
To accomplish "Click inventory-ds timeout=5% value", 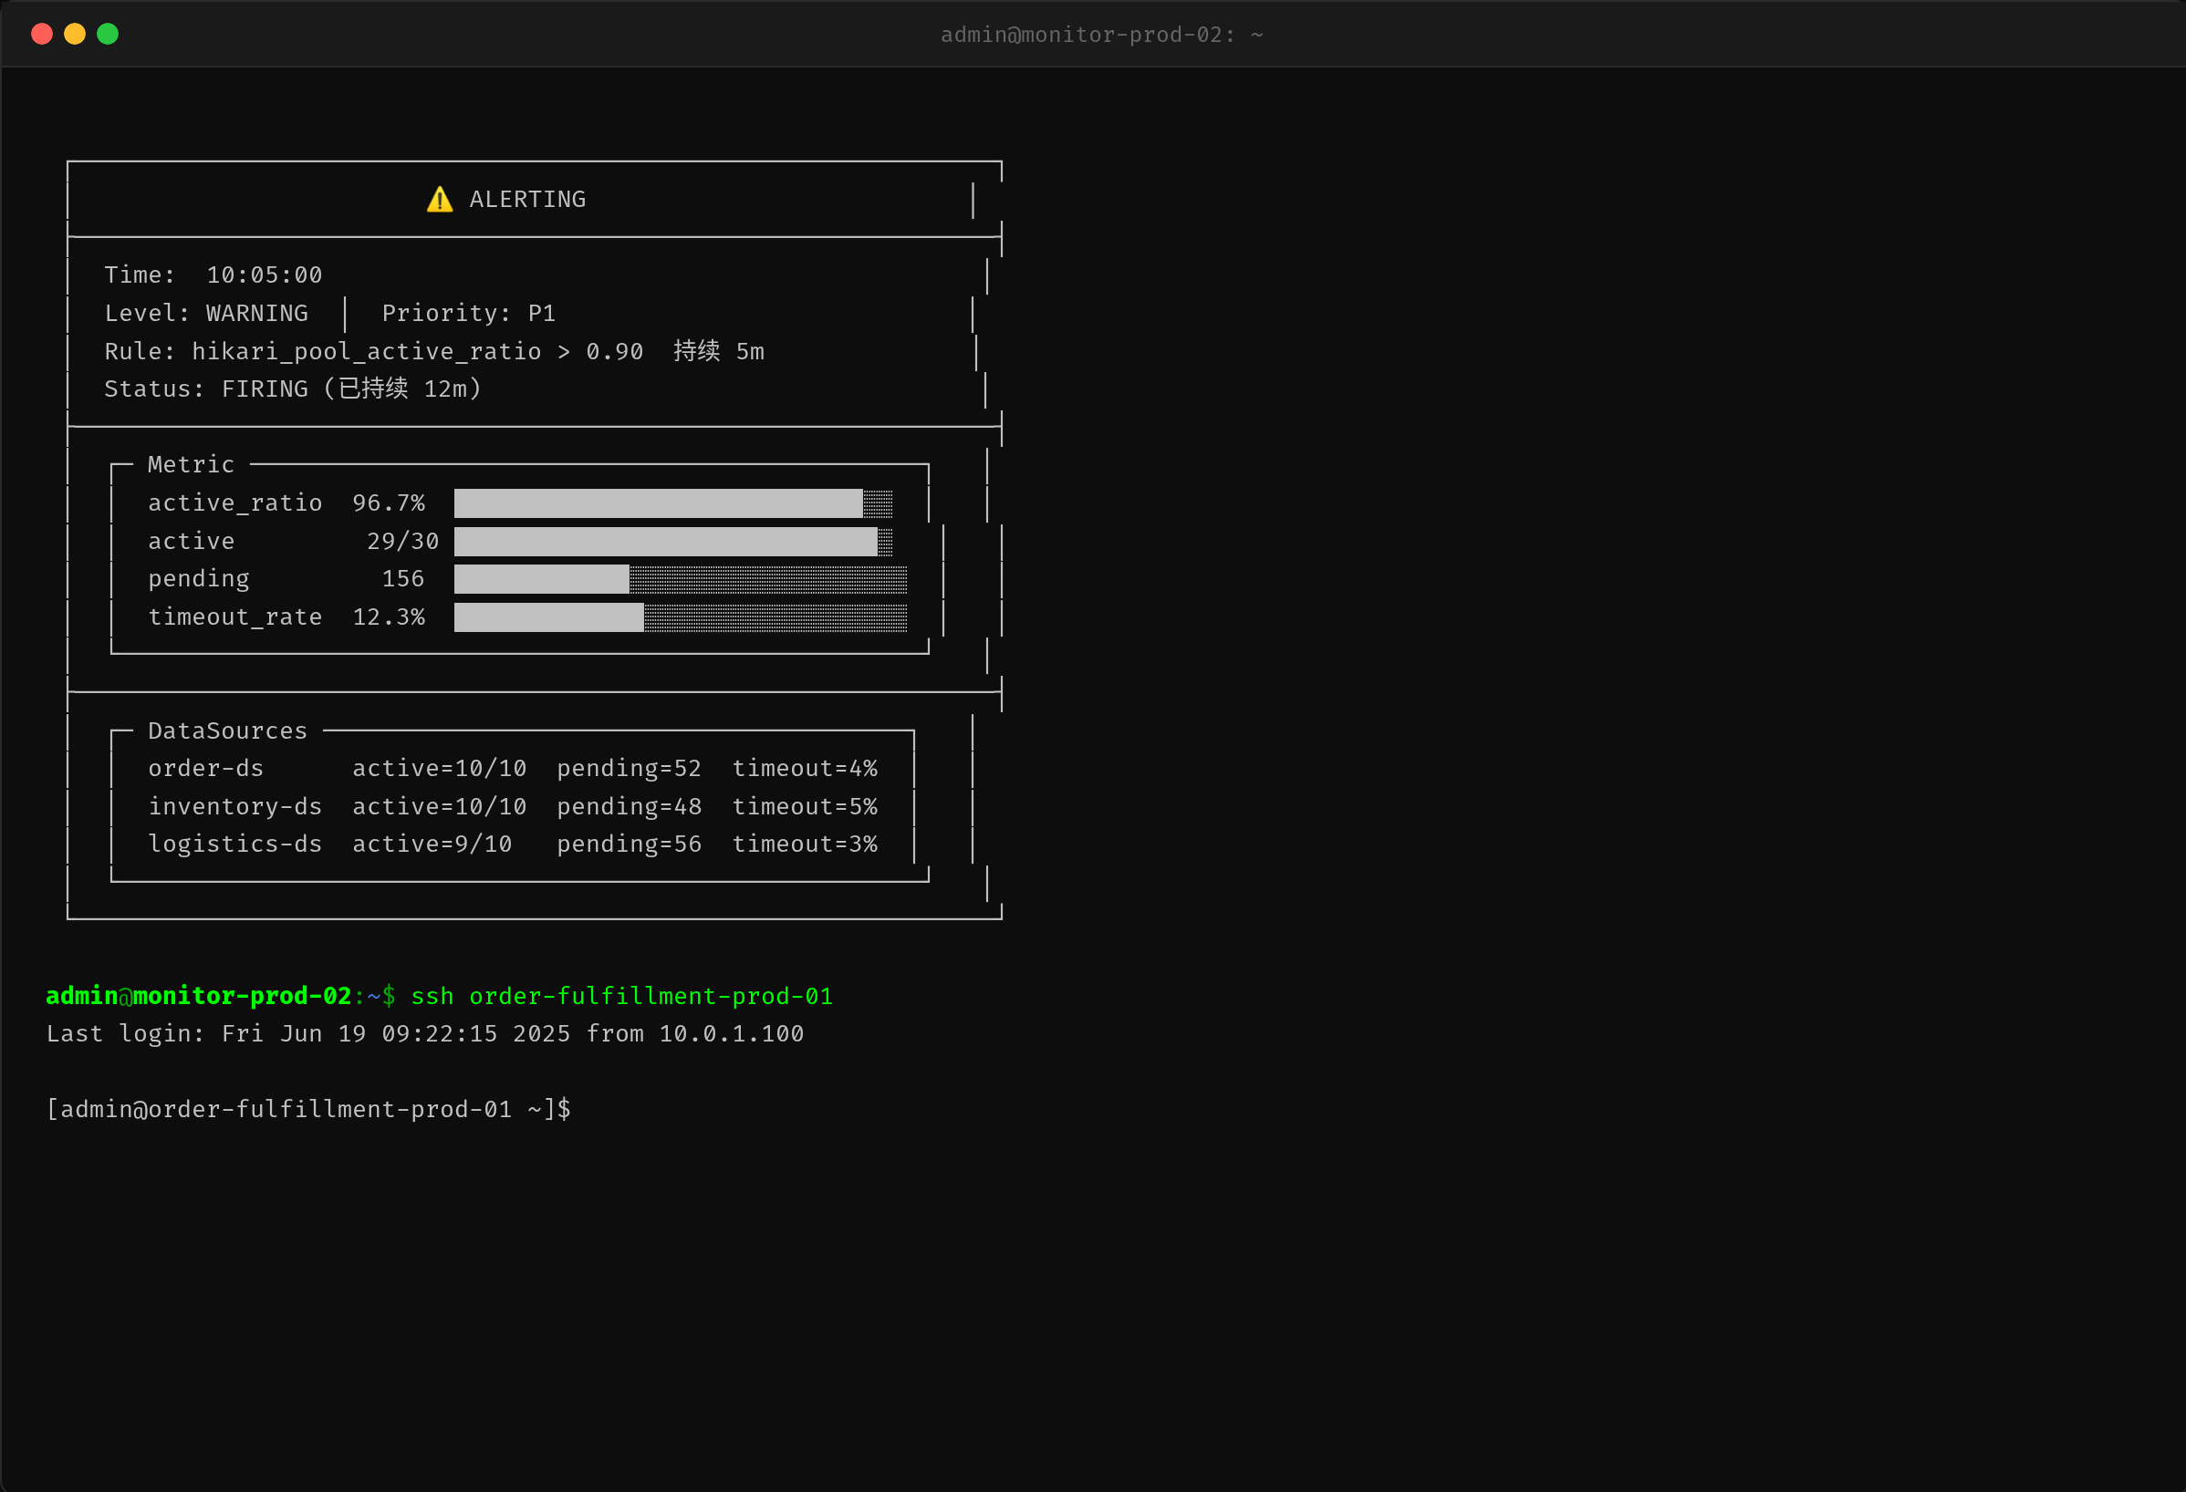I will (x=804, y=806).
